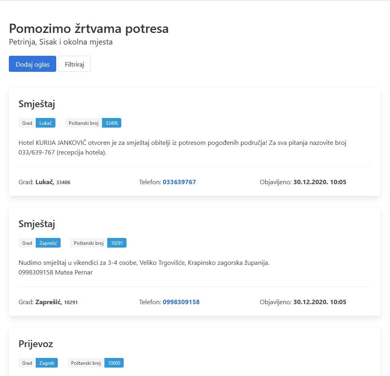The width and height of the screenshot is (390, 376).
Task: Select the Zagreb city tag
Action: pos(47,363)
